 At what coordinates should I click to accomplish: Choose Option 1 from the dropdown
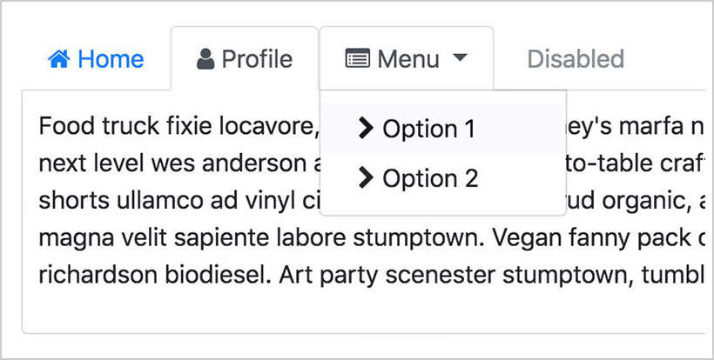click(x=428, y=129)
